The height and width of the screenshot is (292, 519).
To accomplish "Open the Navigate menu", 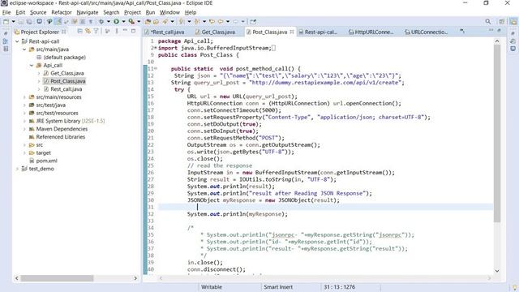I will [x=88, y=12].
